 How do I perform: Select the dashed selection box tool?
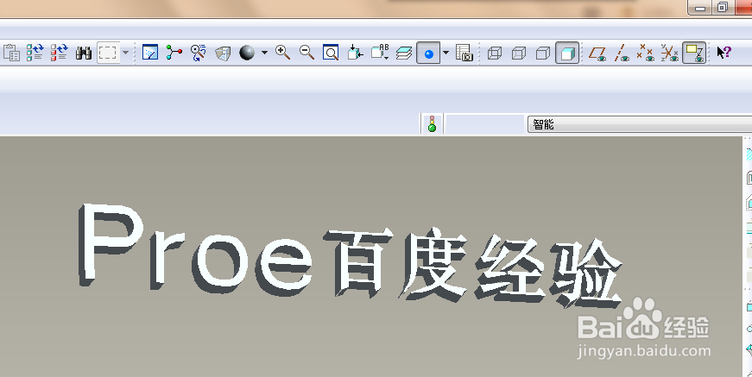[x=108, y=53]
